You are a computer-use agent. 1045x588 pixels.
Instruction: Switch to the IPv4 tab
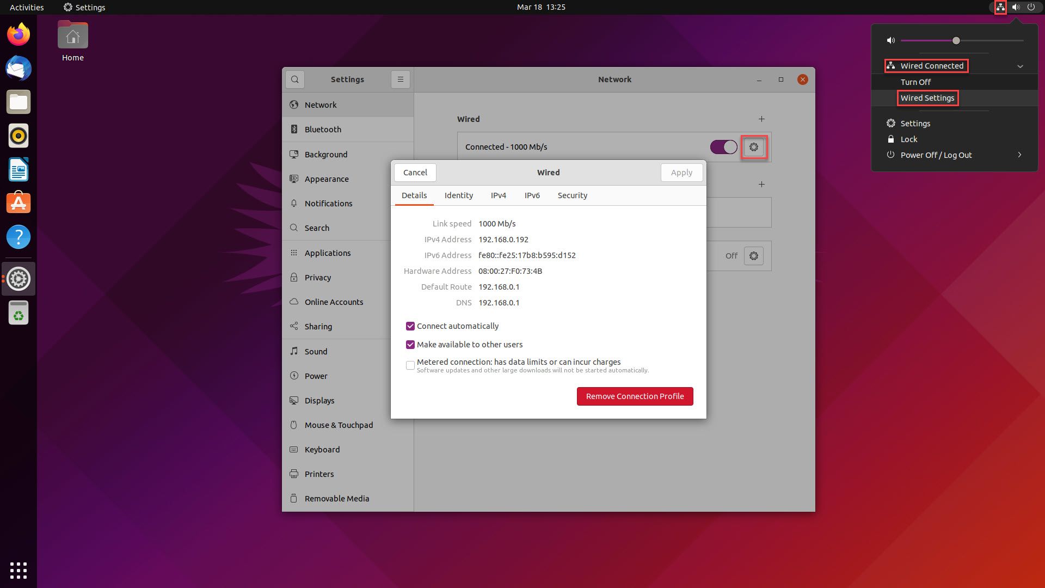coord(498,195)
